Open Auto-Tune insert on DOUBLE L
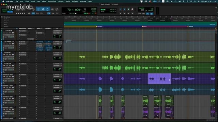Viewport: 218px width, 122px height. point(23,53)
